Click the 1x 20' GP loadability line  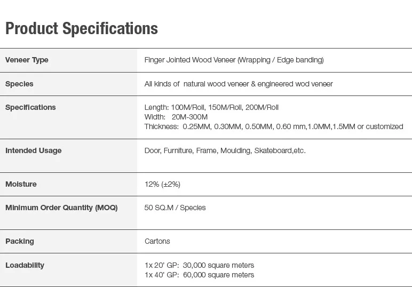199,265
